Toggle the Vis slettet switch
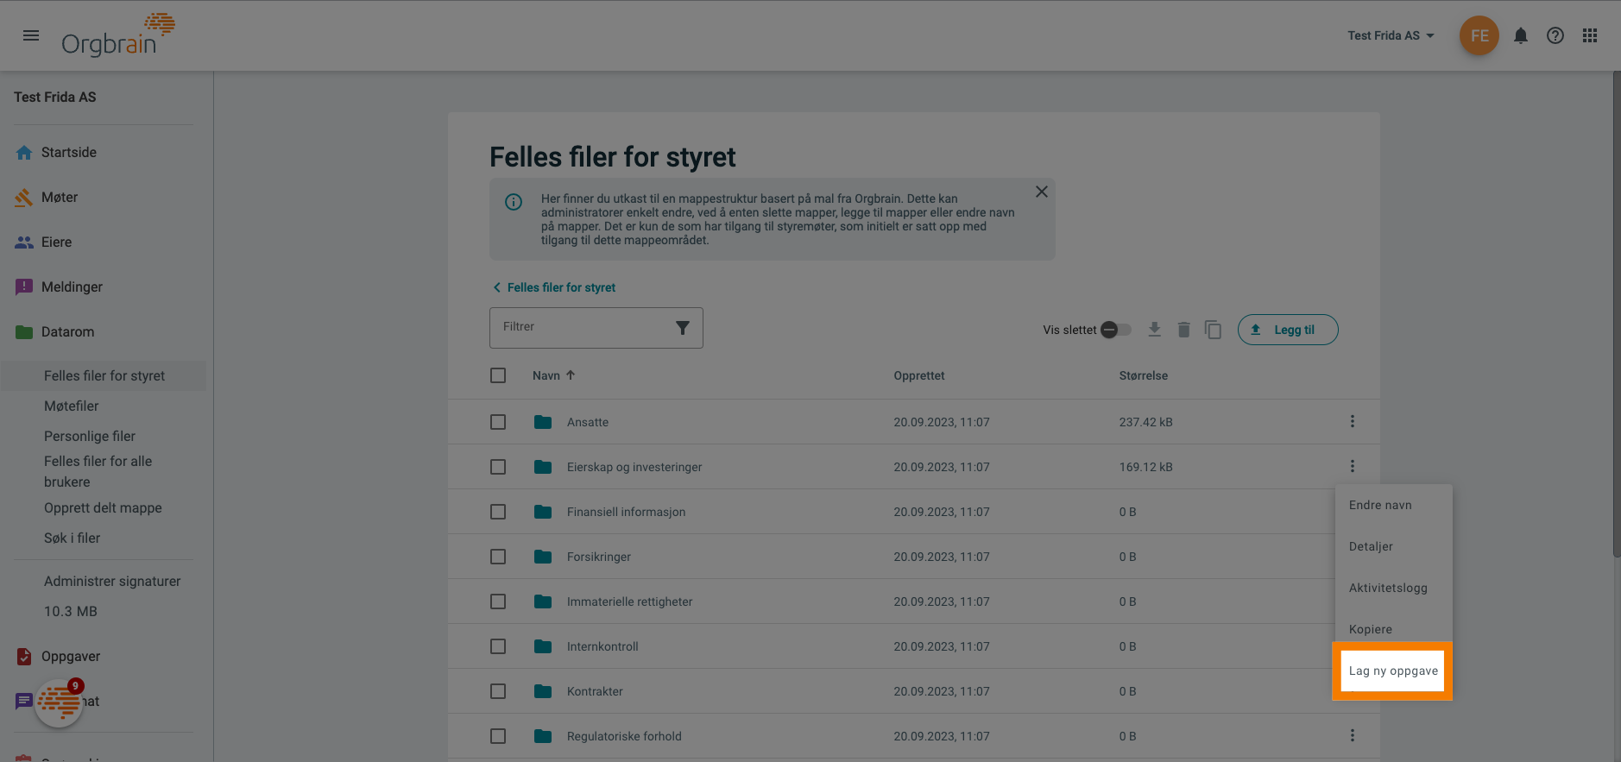Image resolution: width=1621 pixels, height=762 pixels. (x=1115, y=330)
